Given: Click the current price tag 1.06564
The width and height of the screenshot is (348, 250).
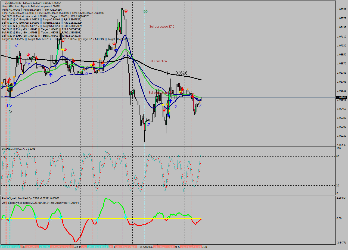Looking at the screenshot, I should click(x=341, y=97).
